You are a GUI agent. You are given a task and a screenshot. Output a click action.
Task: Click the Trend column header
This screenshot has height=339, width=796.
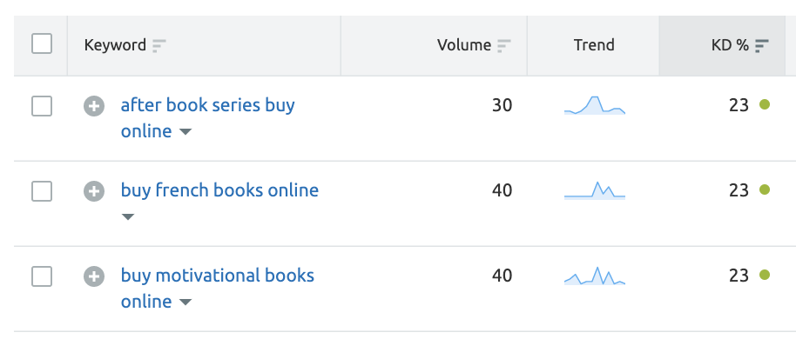[593, 45]
